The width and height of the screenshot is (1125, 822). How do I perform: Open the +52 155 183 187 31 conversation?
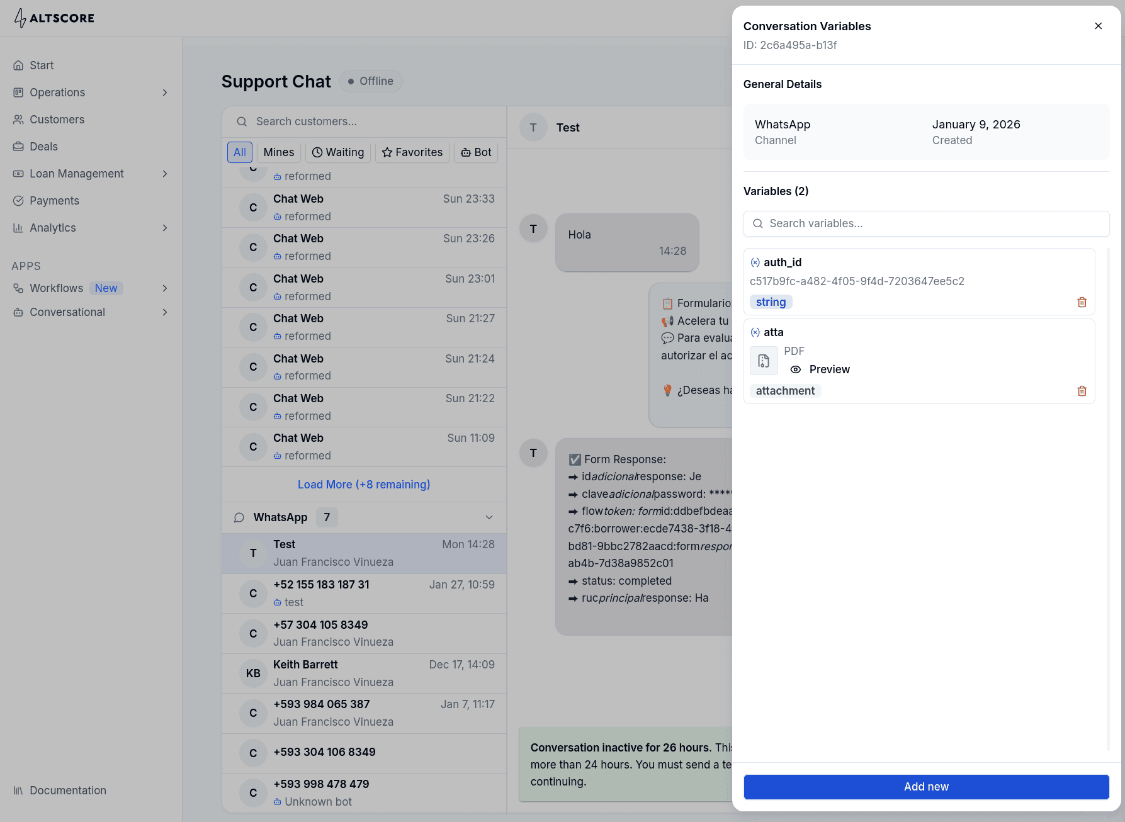coord(364,594)
